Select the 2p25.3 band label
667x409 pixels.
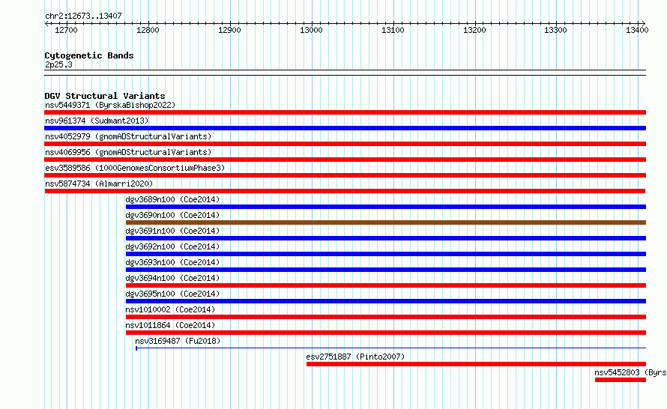click(x=58, y=64)
